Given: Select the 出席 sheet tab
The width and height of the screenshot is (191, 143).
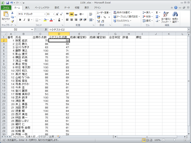Looking at the screenshot, I should [x=51, y=137].
